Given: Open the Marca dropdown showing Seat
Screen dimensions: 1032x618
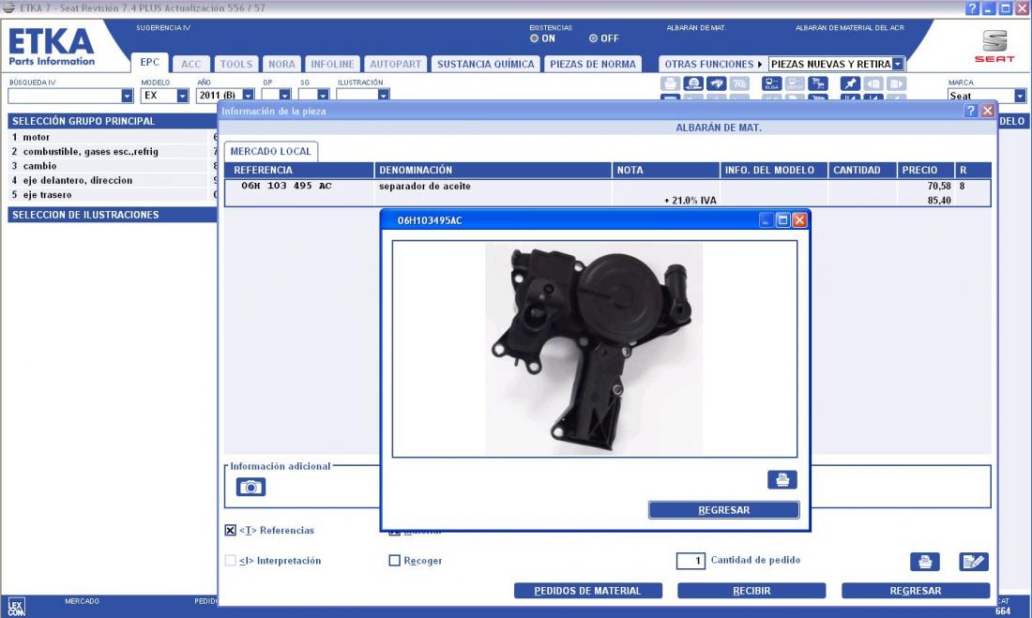Looking at the screenshot, I should [1020, 96].
